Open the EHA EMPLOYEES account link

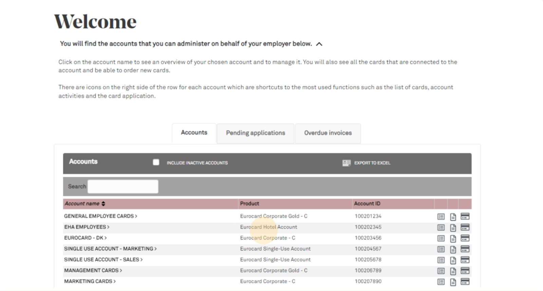pyautogui.click(x=87, y=227)
